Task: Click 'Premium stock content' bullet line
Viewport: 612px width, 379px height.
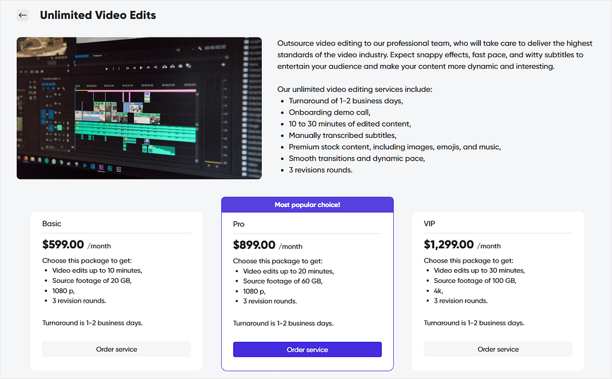Action: (x=394, y=147)
